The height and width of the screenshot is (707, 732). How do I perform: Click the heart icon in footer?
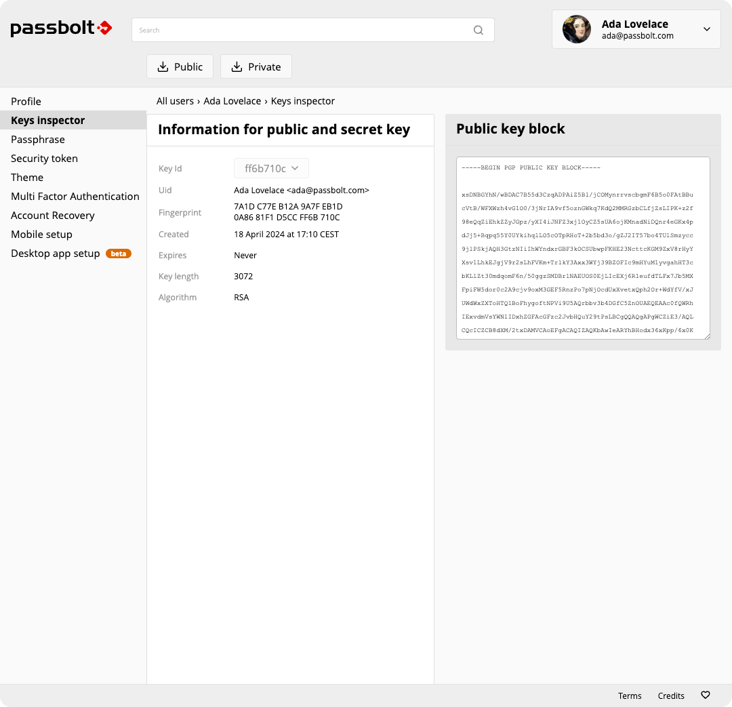(x=705, y=695)
